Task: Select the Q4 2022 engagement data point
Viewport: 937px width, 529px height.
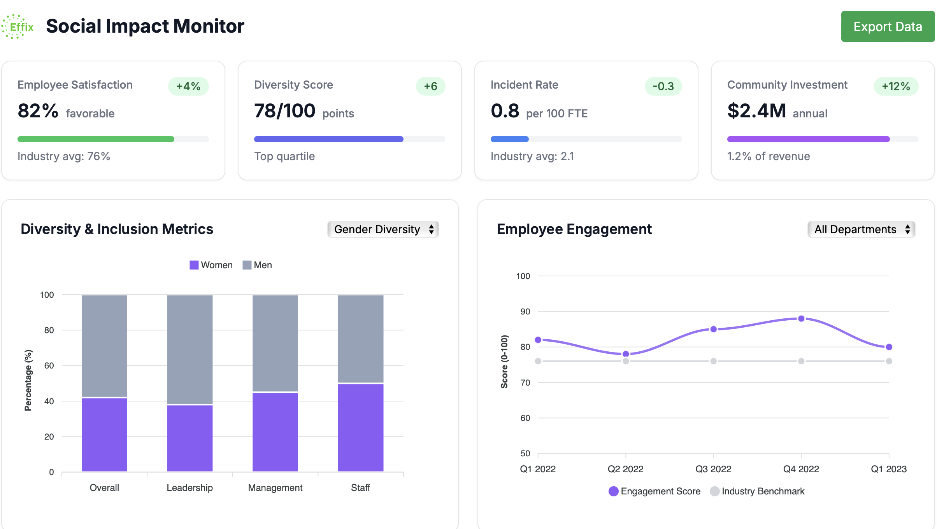Action: [801, 318]
